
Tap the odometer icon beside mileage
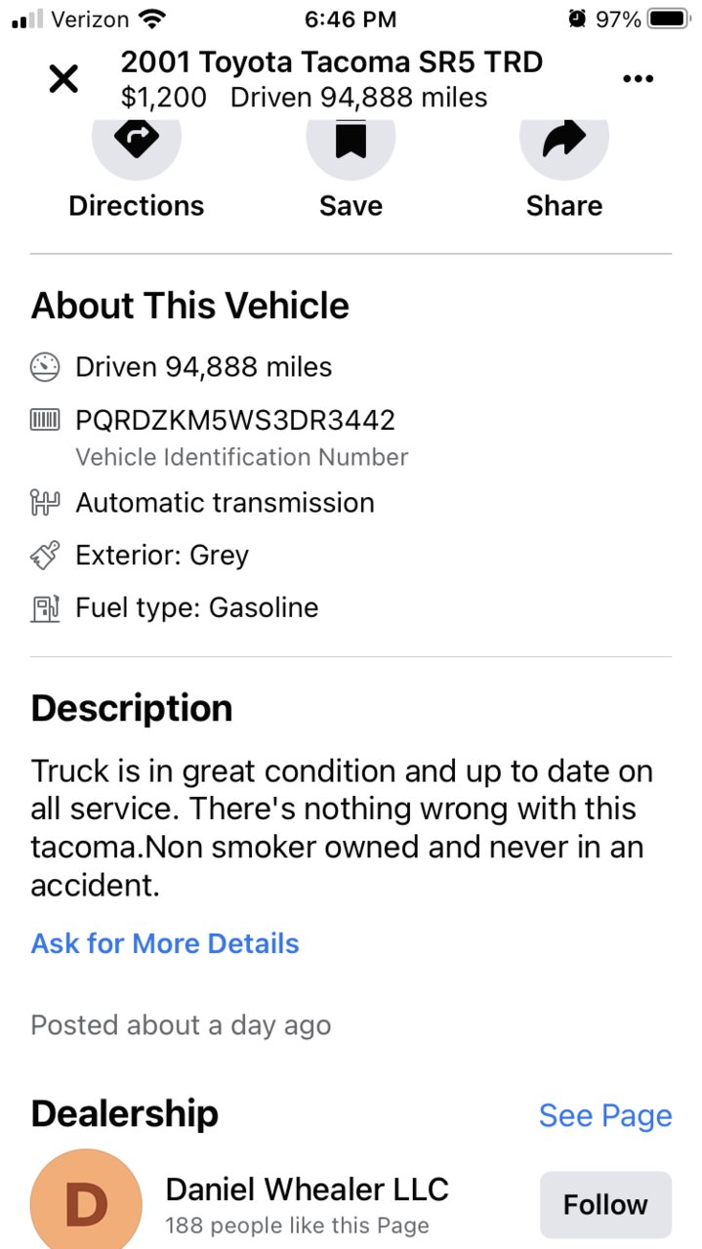(x=46, y=367)
